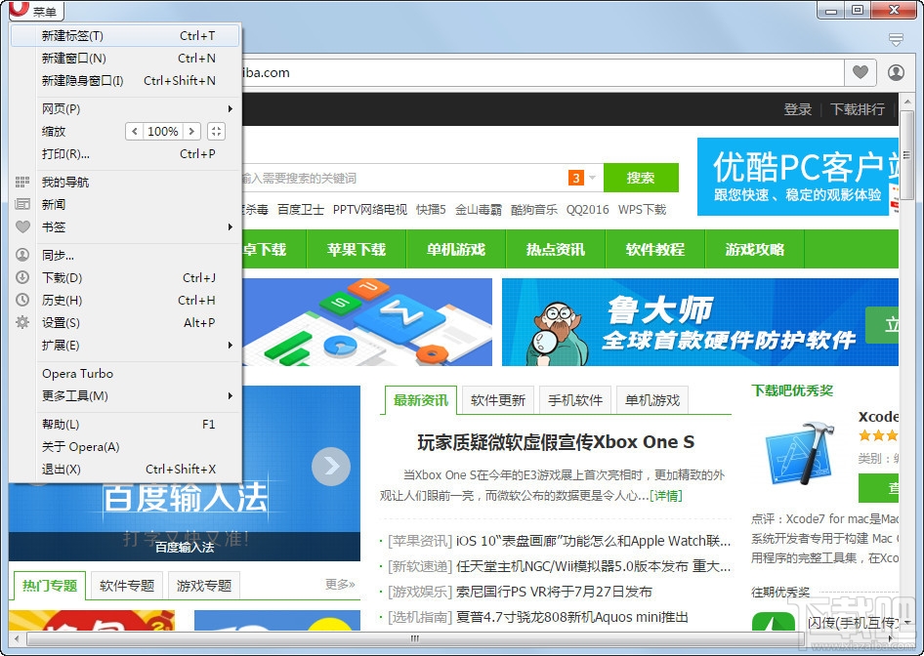Click the carousel next arrow on banner

coord(331,467)
